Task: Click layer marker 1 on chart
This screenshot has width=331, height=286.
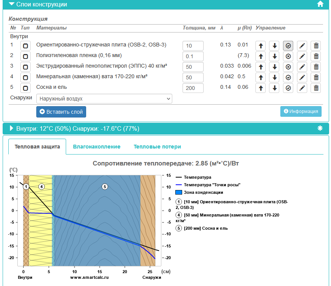Action: tap(26, 187)
